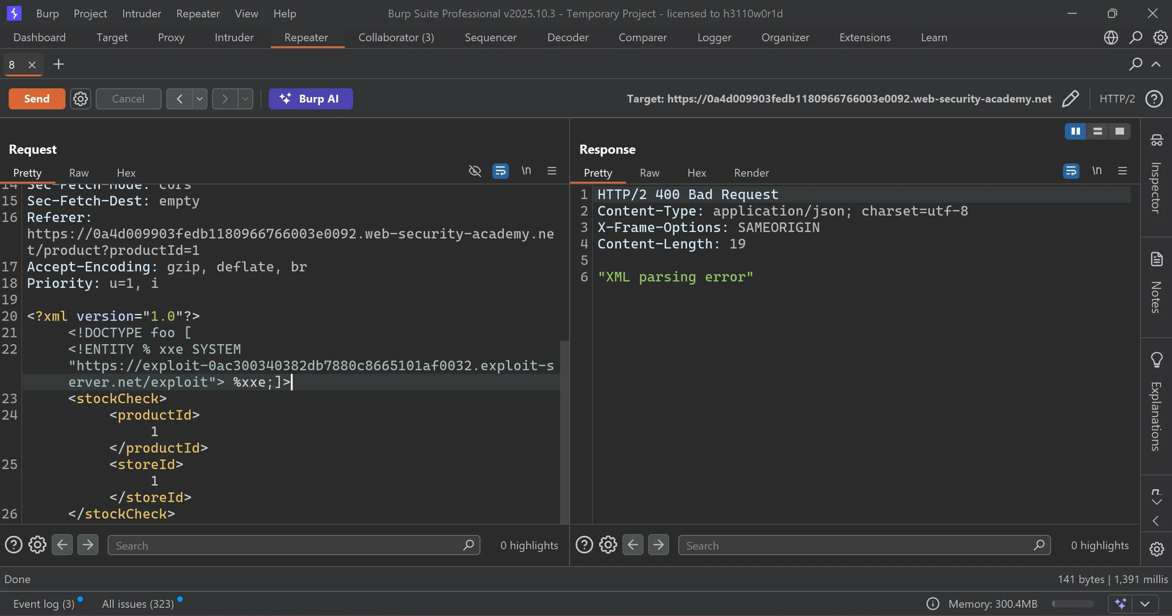The height and width of the screenshot is (616, 1172).
Task: Open the Repeater send settings gear
Action: point(81,99)
